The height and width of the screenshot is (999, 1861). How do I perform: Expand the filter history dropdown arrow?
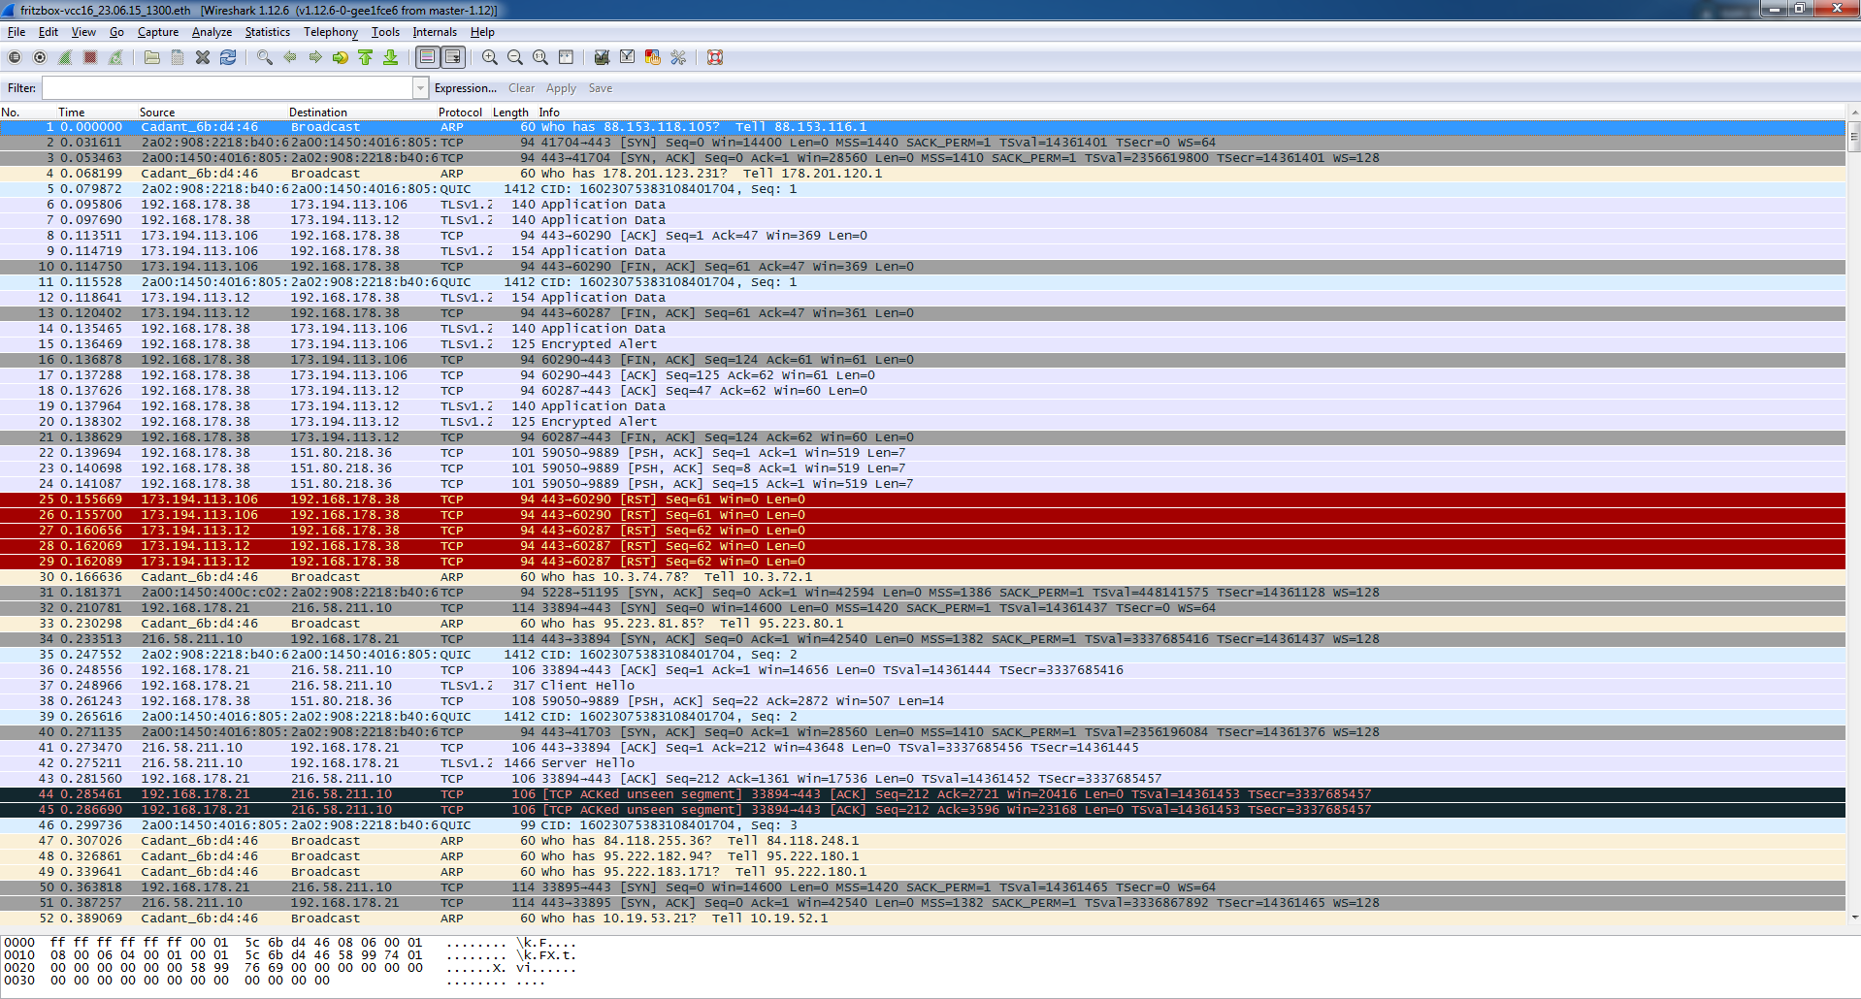point(421,88)
